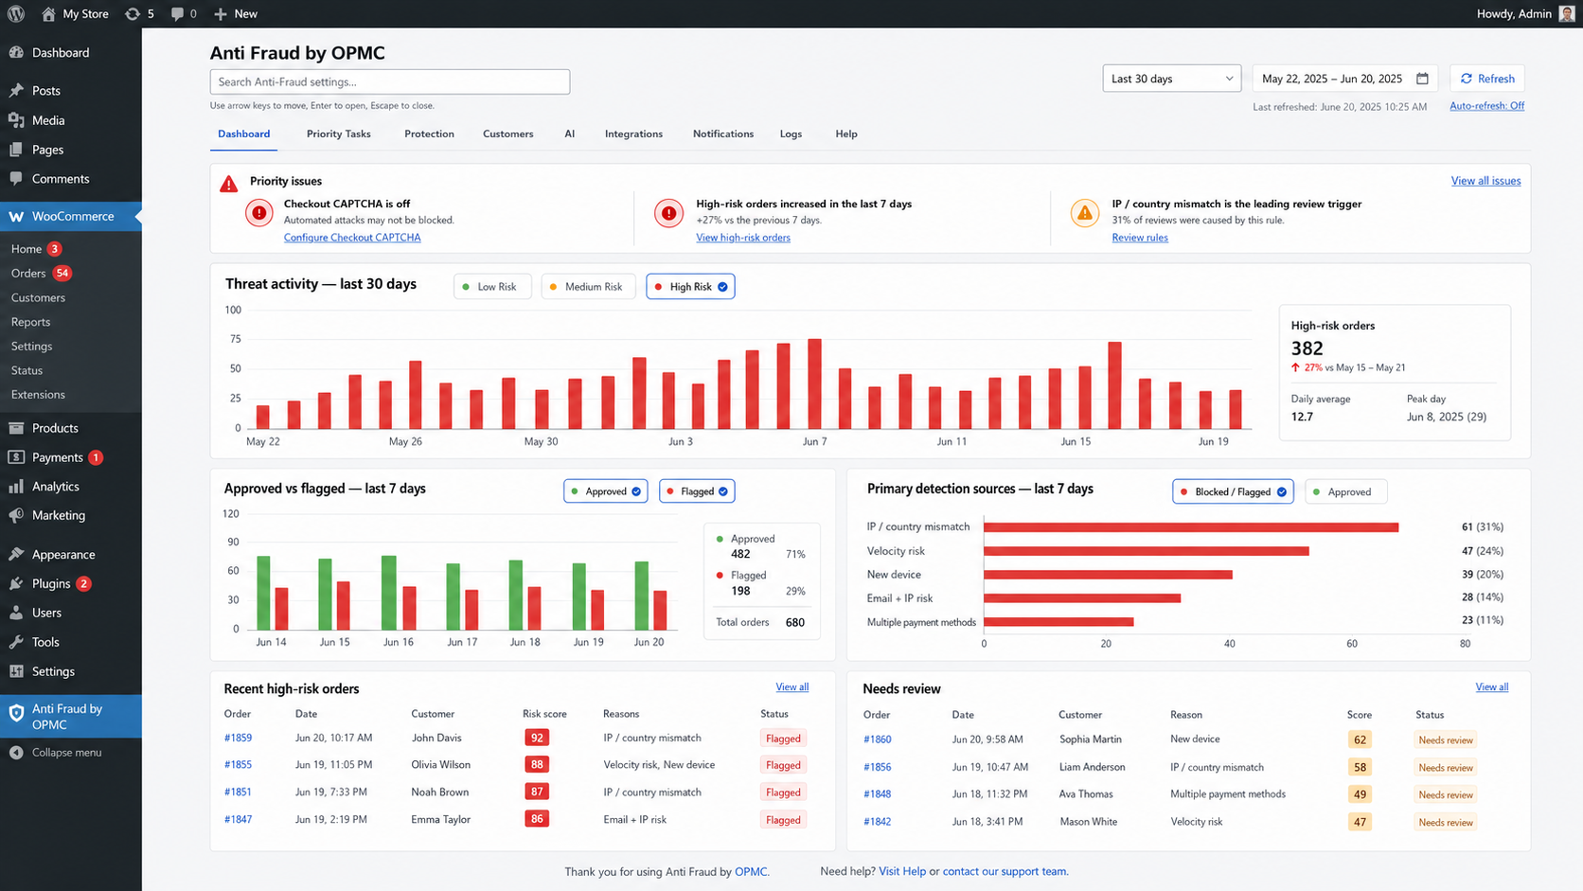Toggle the High Risk chart filter

pyautogui.click(x=690, y=287)
